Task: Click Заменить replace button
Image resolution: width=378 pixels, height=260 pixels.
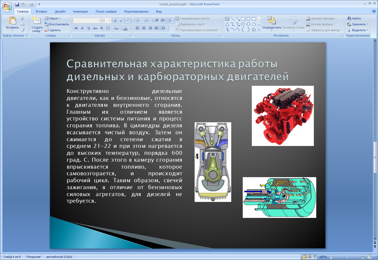Action: click(358, 24)
